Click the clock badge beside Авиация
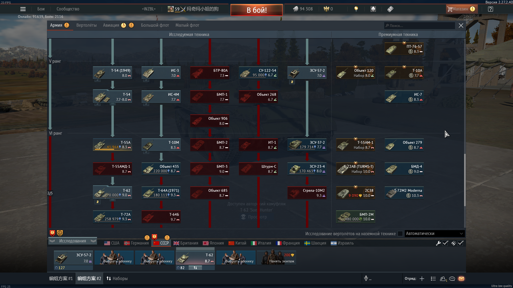This screenshot has width=513, height=288. [x=123, y=25]
